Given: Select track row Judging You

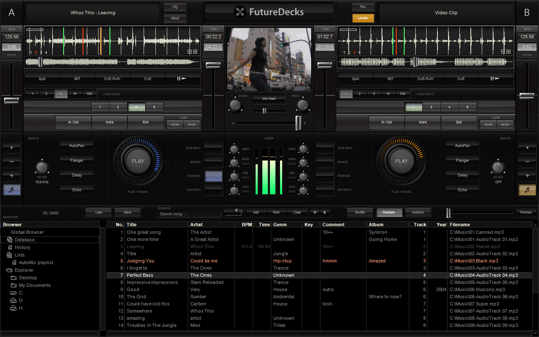Looking at the screenshot, I should click(x=319, y=261).
